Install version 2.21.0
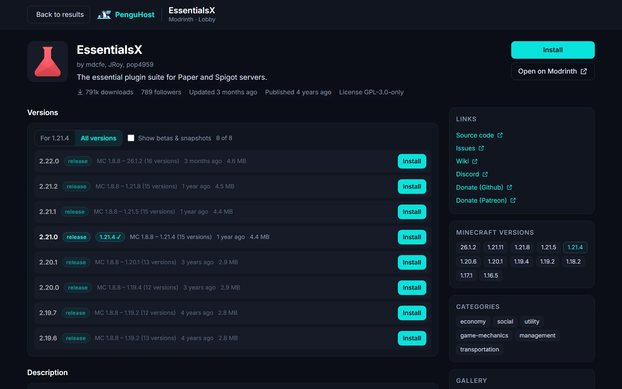 pos(412,237)
